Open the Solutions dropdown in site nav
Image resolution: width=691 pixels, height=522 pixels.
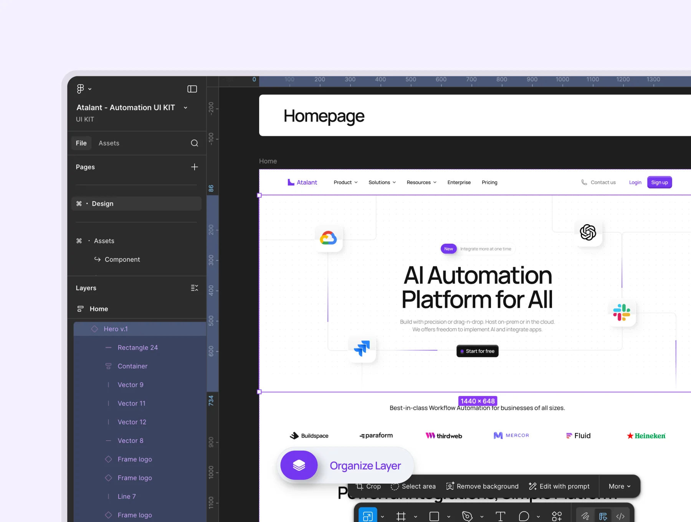click(x=382, y=182)
